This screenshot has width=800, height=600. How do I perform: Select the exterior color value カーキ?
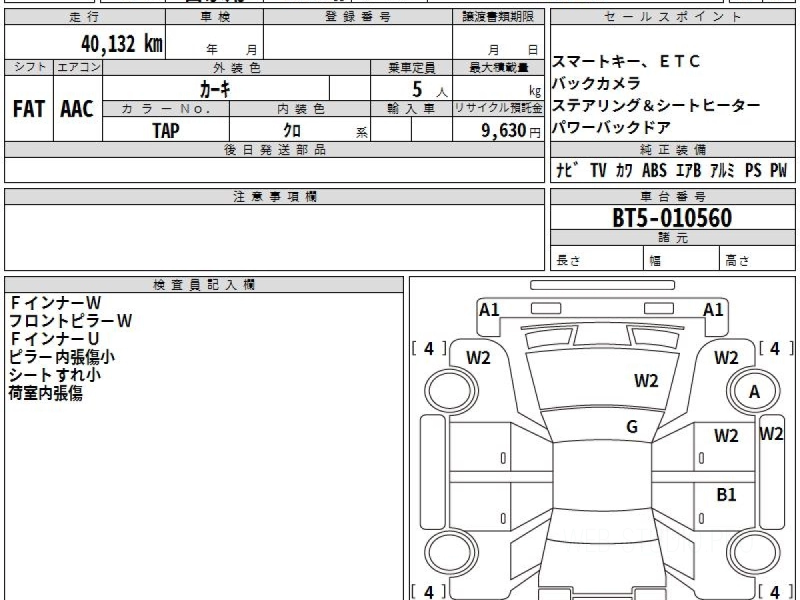click(x=215, y=88)
